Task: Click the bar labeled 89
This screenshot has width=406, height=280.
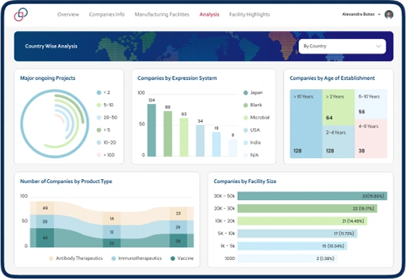Action: pyautogui.click(x=168, y=133)
